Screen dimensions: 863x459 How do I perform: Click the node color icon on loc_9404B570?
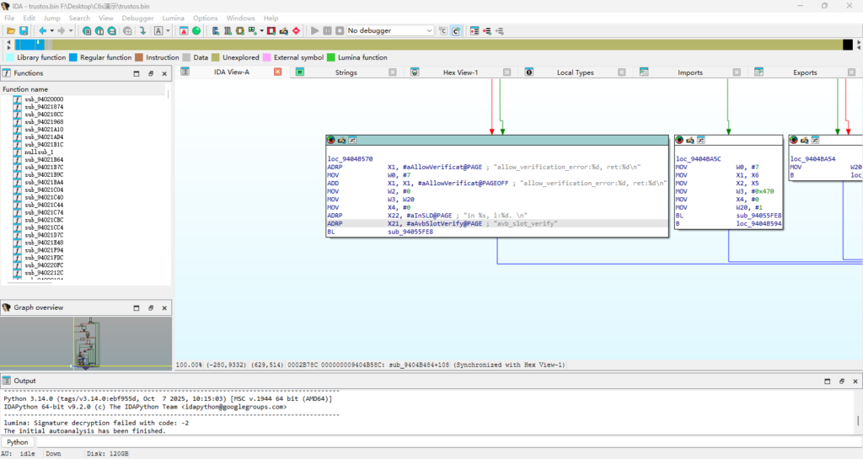[332, 140]
